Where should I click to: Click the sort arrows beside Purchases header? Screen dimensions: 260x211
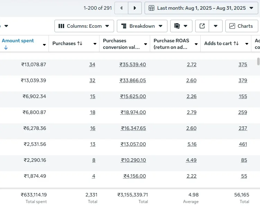[80, 44]
